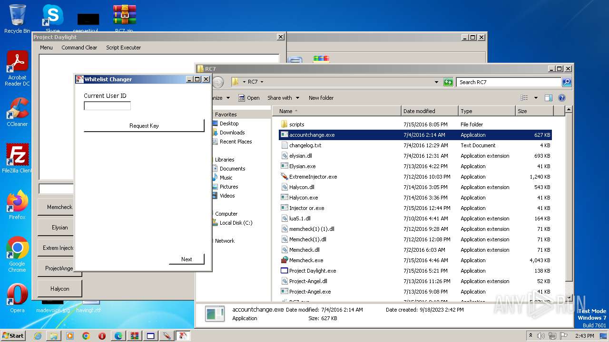
Task: Open the Pictures library
Action: pyautogui.click(x=229, y=187)
